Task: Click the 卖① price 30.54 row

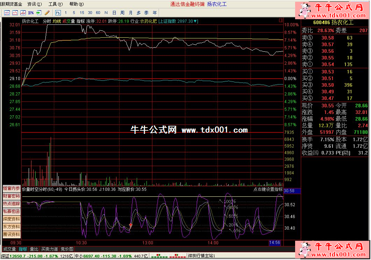Action: (335, 64)
